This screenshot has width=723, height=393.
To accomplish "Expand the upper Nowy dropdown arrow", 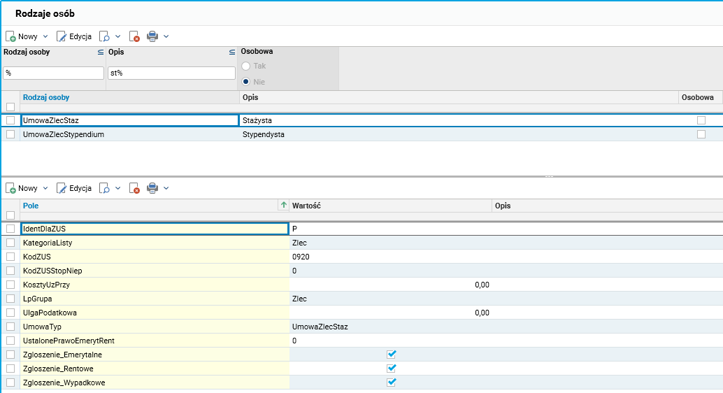I will pos(45,36).
